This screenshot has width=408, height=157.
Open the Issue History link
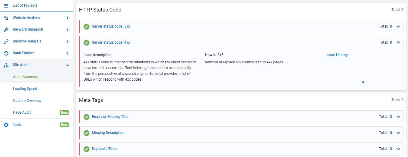pos(337,55)
